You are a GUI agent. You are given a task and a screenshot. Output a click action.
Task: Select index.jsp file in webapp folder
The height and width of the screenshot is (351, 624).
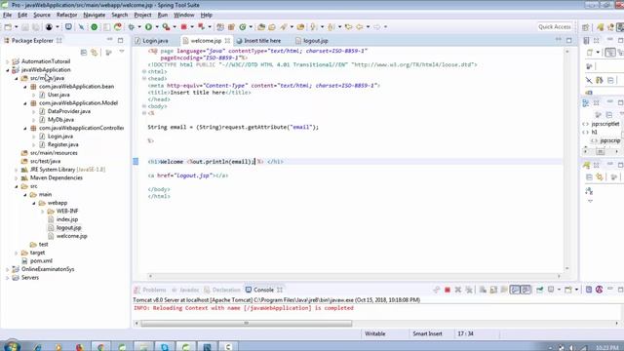pos(67,219)
